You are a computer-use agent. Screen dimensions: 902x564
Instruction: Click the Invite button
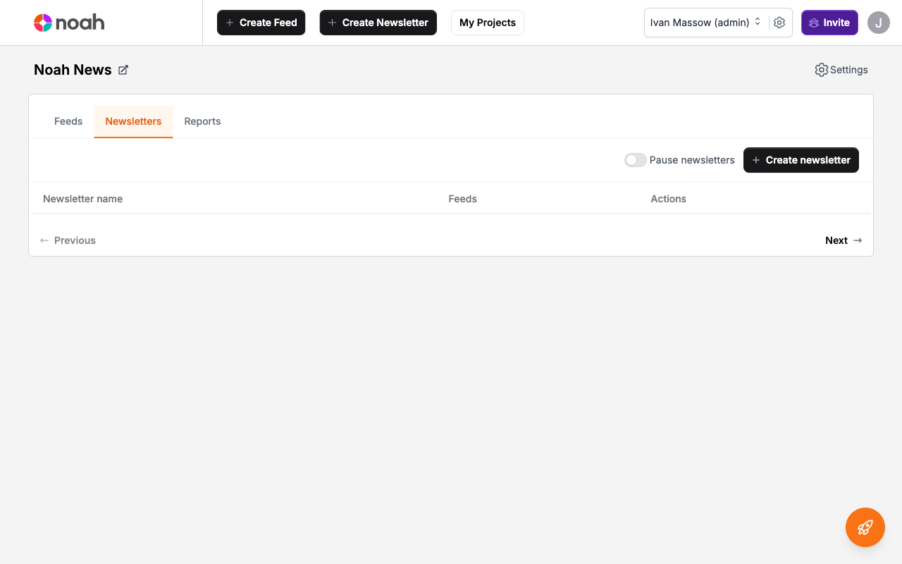[829, 23]
